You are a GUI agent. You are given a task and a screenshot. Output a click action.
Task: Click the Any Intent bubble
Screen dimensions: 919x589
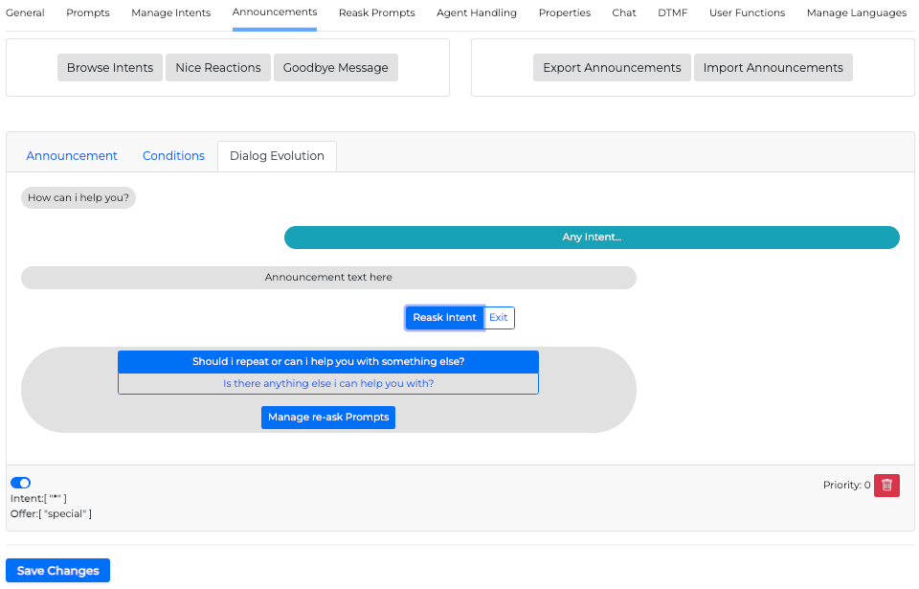click(x=592, y=238)
